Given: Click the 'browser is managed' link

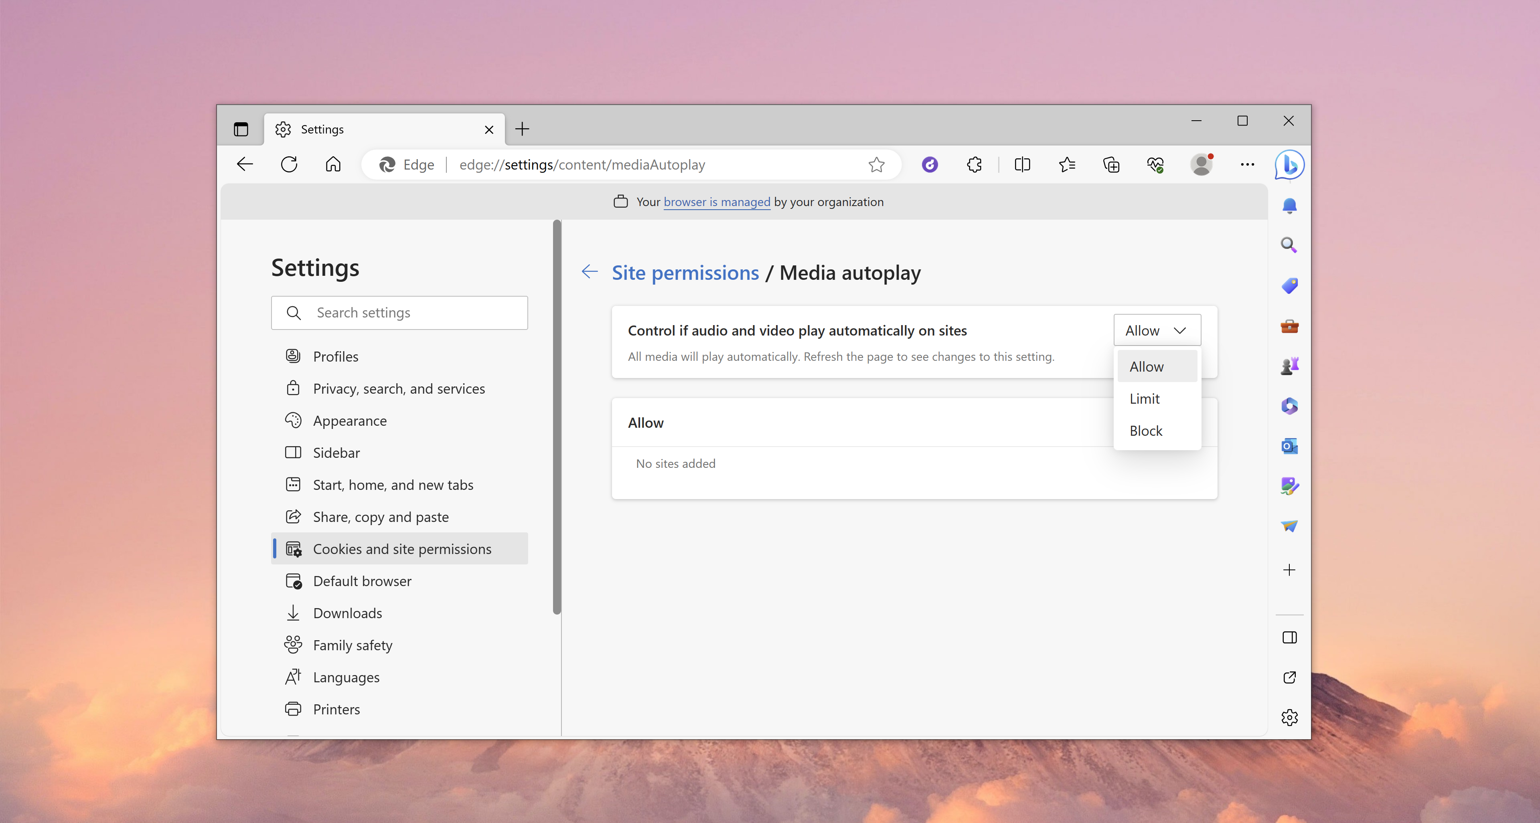Looking at the screenshot, I should click(716, 202).
